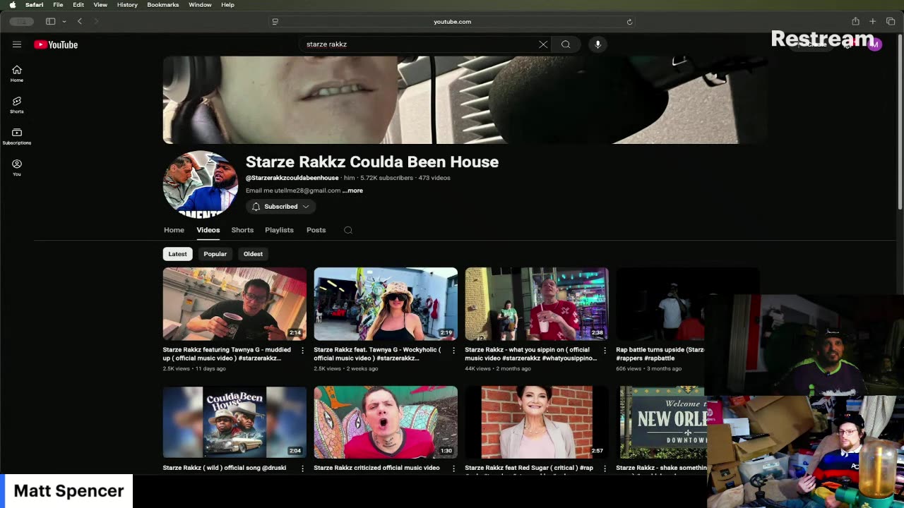Screen dimensions: 904x508
Task: Open Shorts in the YouTube sidebar
Action: coord(17,104)
